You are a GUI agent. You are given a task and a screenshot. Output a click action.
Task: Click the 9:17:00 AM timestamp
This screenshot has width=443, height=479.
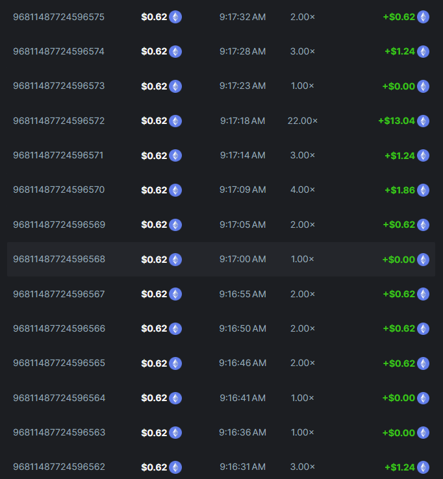click(242, 260)
